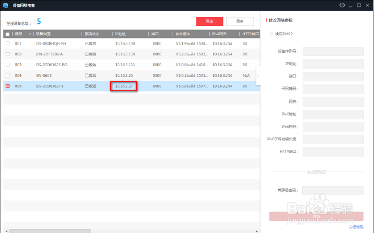Focus the IPv6 prefix length field
Screen dimensions: 374x233
[333, 139]
